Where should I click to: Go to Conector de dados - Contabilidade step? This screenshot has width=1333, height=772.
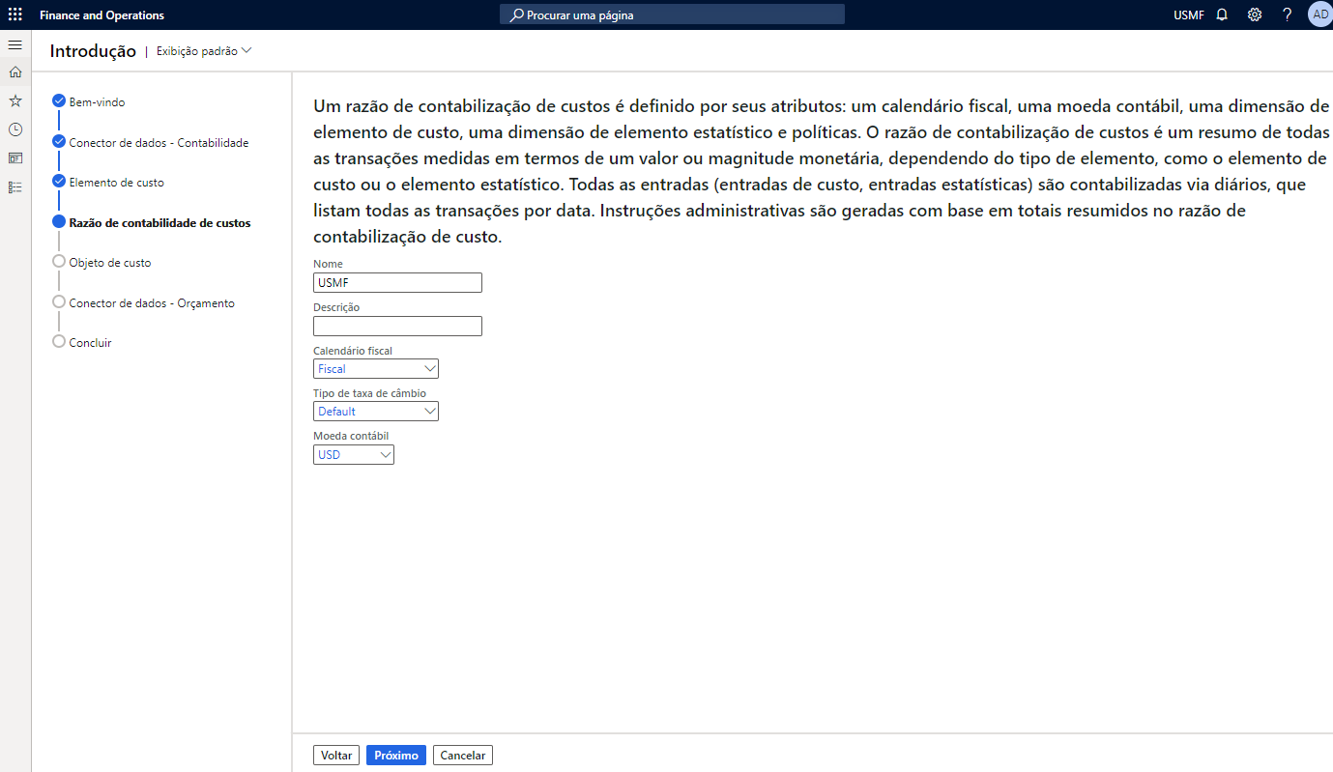click(x=159, y=143)
